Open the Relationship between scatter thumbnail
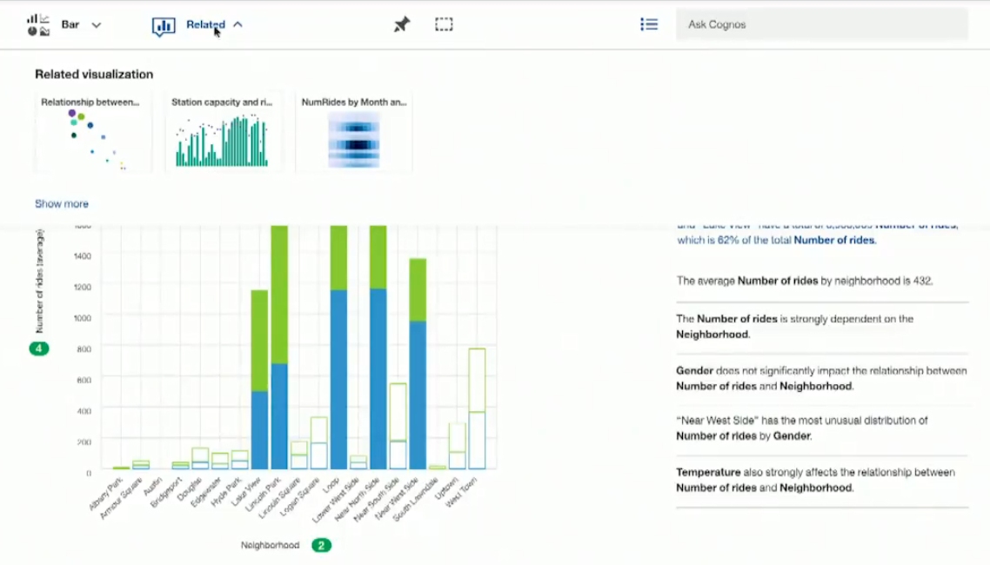The height and width of the screenshot is (565, 990). [93, 132]
